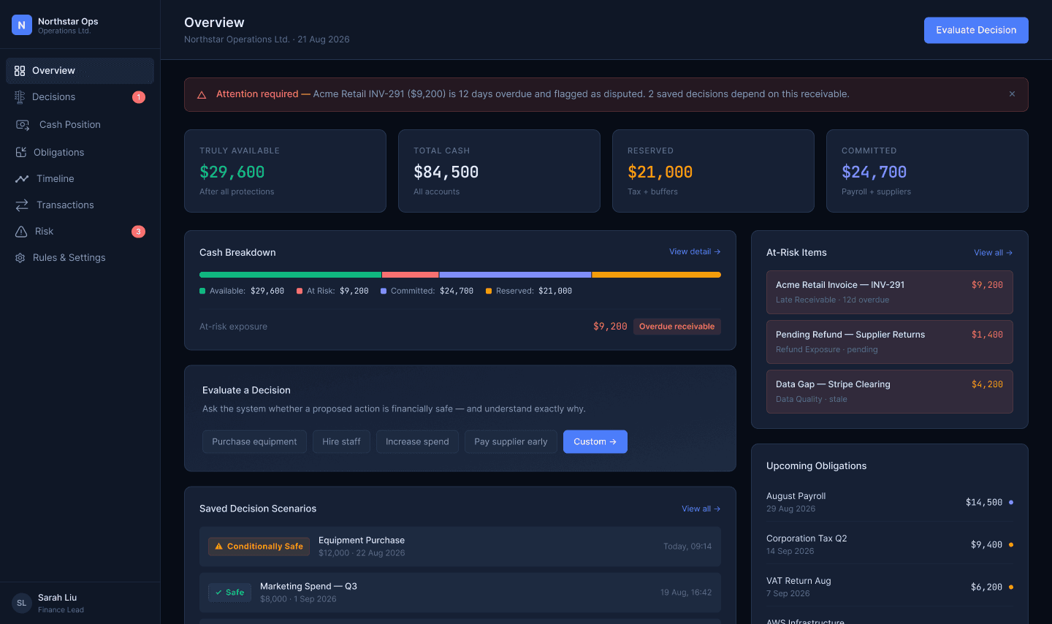The width and height of the screenshot is (1052, 624).
Task: Click the Obligations icon in sidebar
Action: click(20, 152)
